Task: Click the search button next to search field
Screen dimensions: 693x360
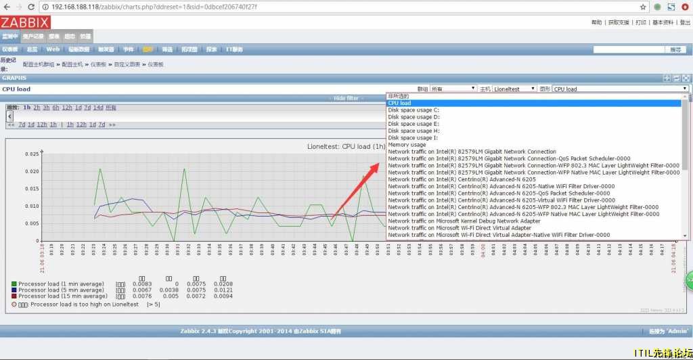Action: (676, 49)
